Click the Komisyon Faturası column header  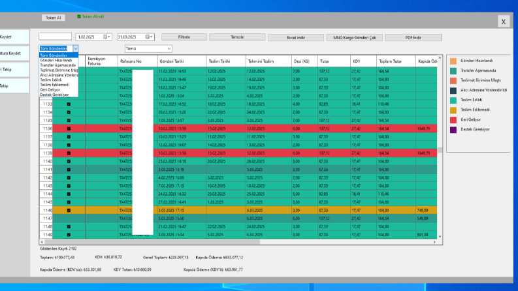pyautogui.click(x=101, y=61)
